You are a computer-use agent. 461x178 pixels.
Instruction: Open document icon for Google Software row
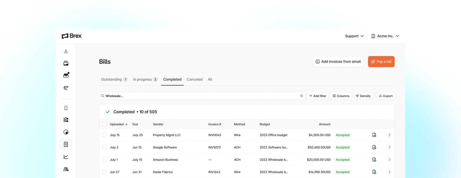coord(374,147)
